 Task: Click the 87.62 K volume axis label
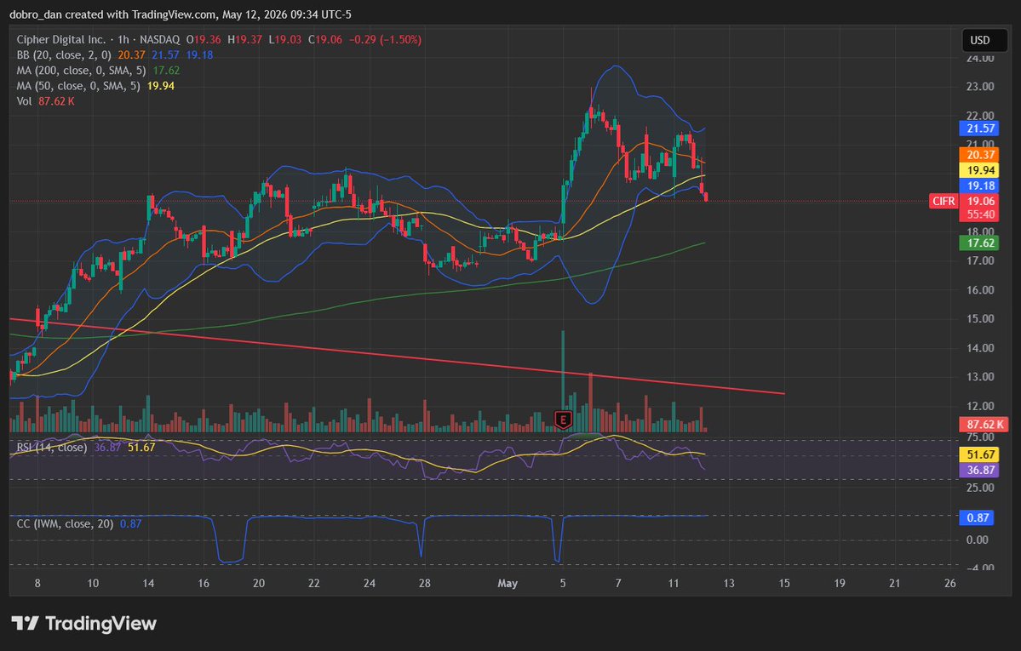point(984,425)
